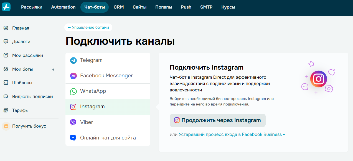Click the Facebook Messenger icon
Image resolution: width=353 pixels, height=161 pixels.
pos(73,76)
